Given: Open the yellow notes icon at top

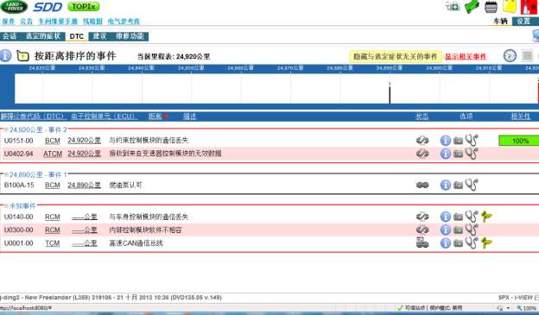Looking at the screenshot, I should tap(510, 7).
